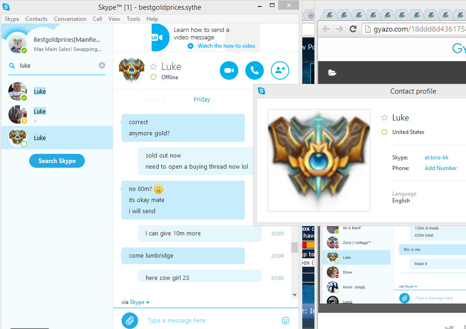
Task: Click 'need to open a buying thread' message
Action: click(197, 166)
